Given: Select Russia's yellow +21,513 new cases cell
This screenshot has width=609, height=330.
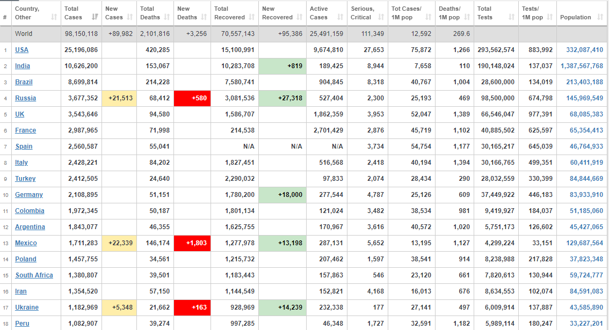Looking at the screenshot, I should (119, 98).
